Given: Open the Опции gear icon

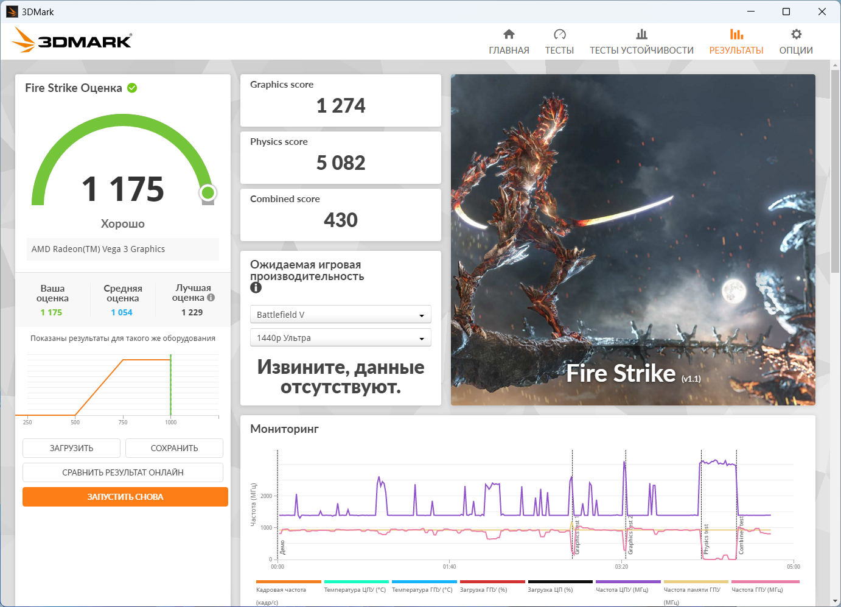Looking at the screenshot, I should coord(796,34).
